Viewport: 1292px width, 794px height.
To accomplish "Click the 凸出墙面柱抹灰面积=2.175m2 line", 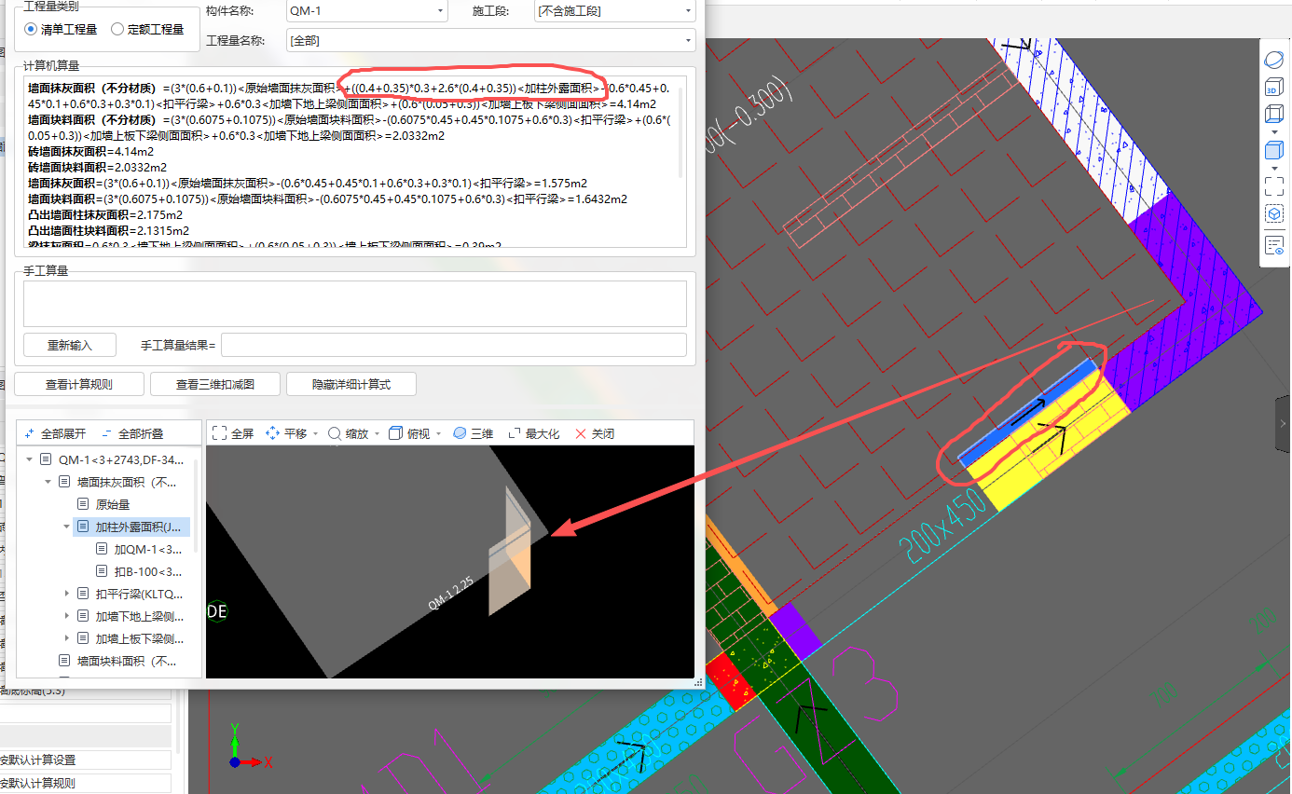I will point(104,214).
